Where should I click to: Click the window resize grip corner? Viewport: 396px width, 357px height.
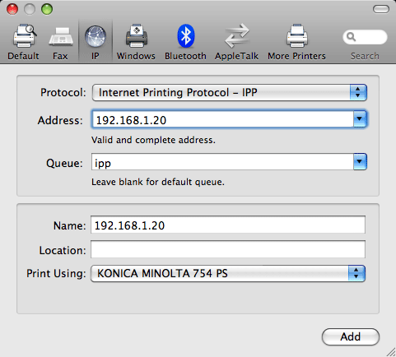(390, 352)
